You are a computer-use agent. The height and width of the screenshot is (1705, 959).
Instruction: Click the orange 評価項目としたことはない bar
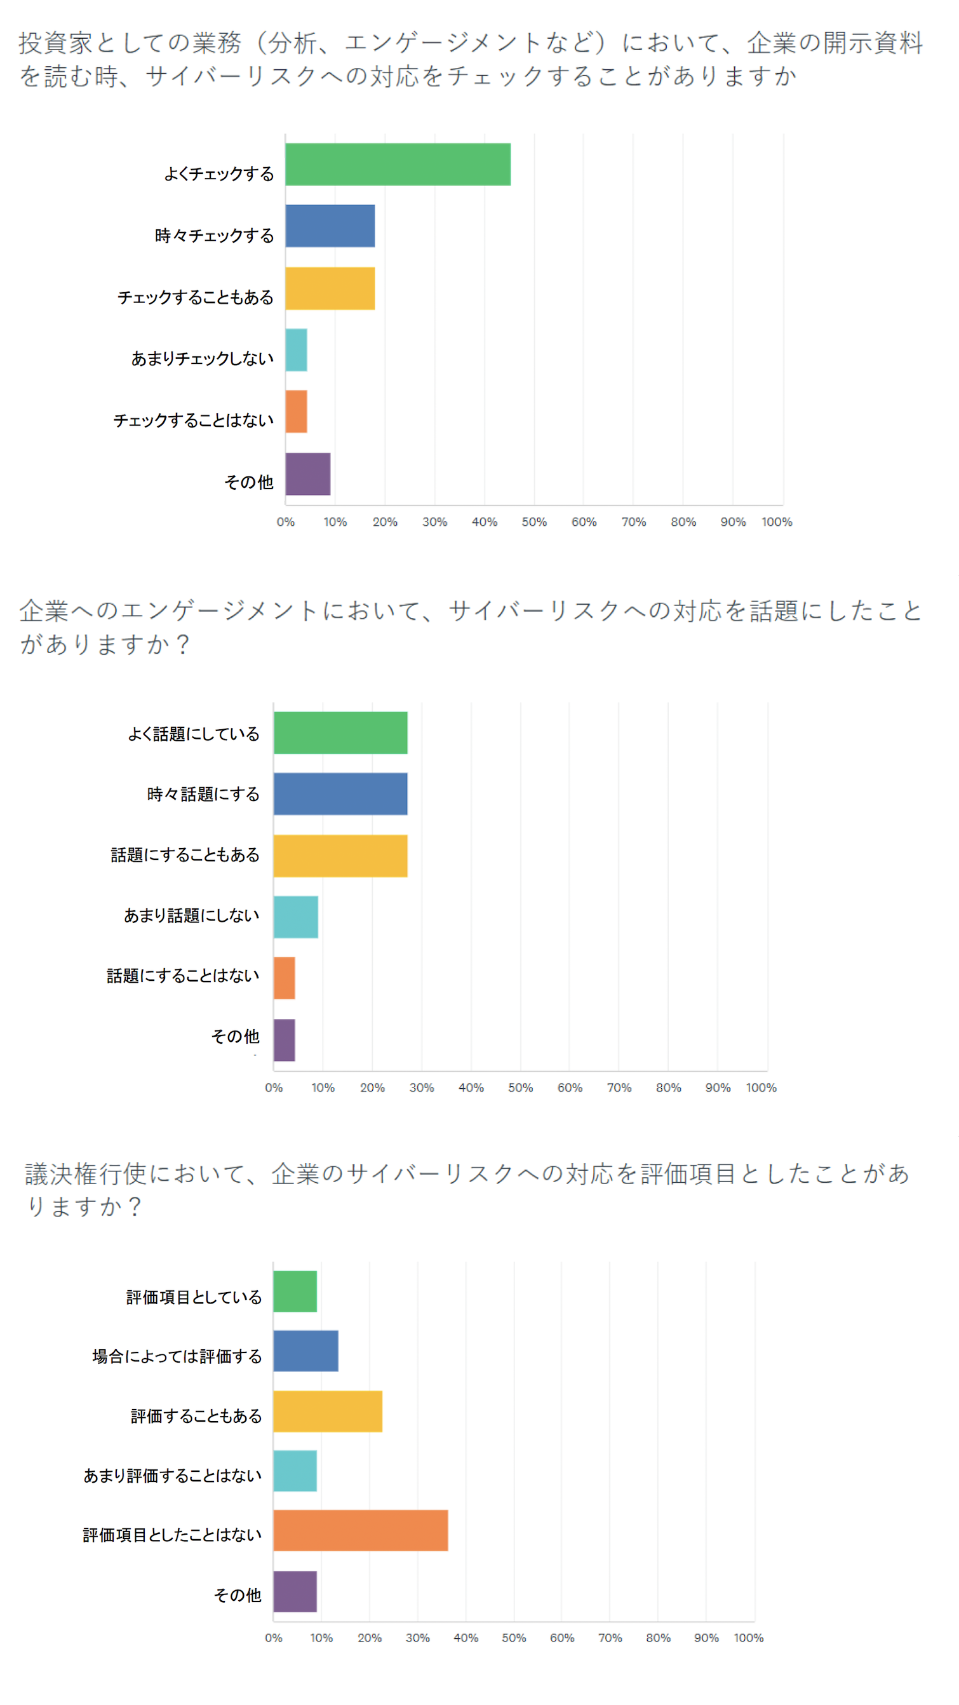(x=360, y=1530)
